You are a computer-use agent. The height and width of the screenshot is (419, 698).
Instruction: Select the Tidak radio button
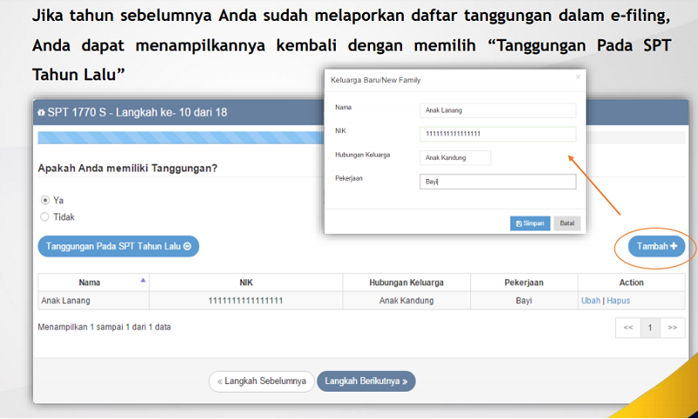pos(45,216)
